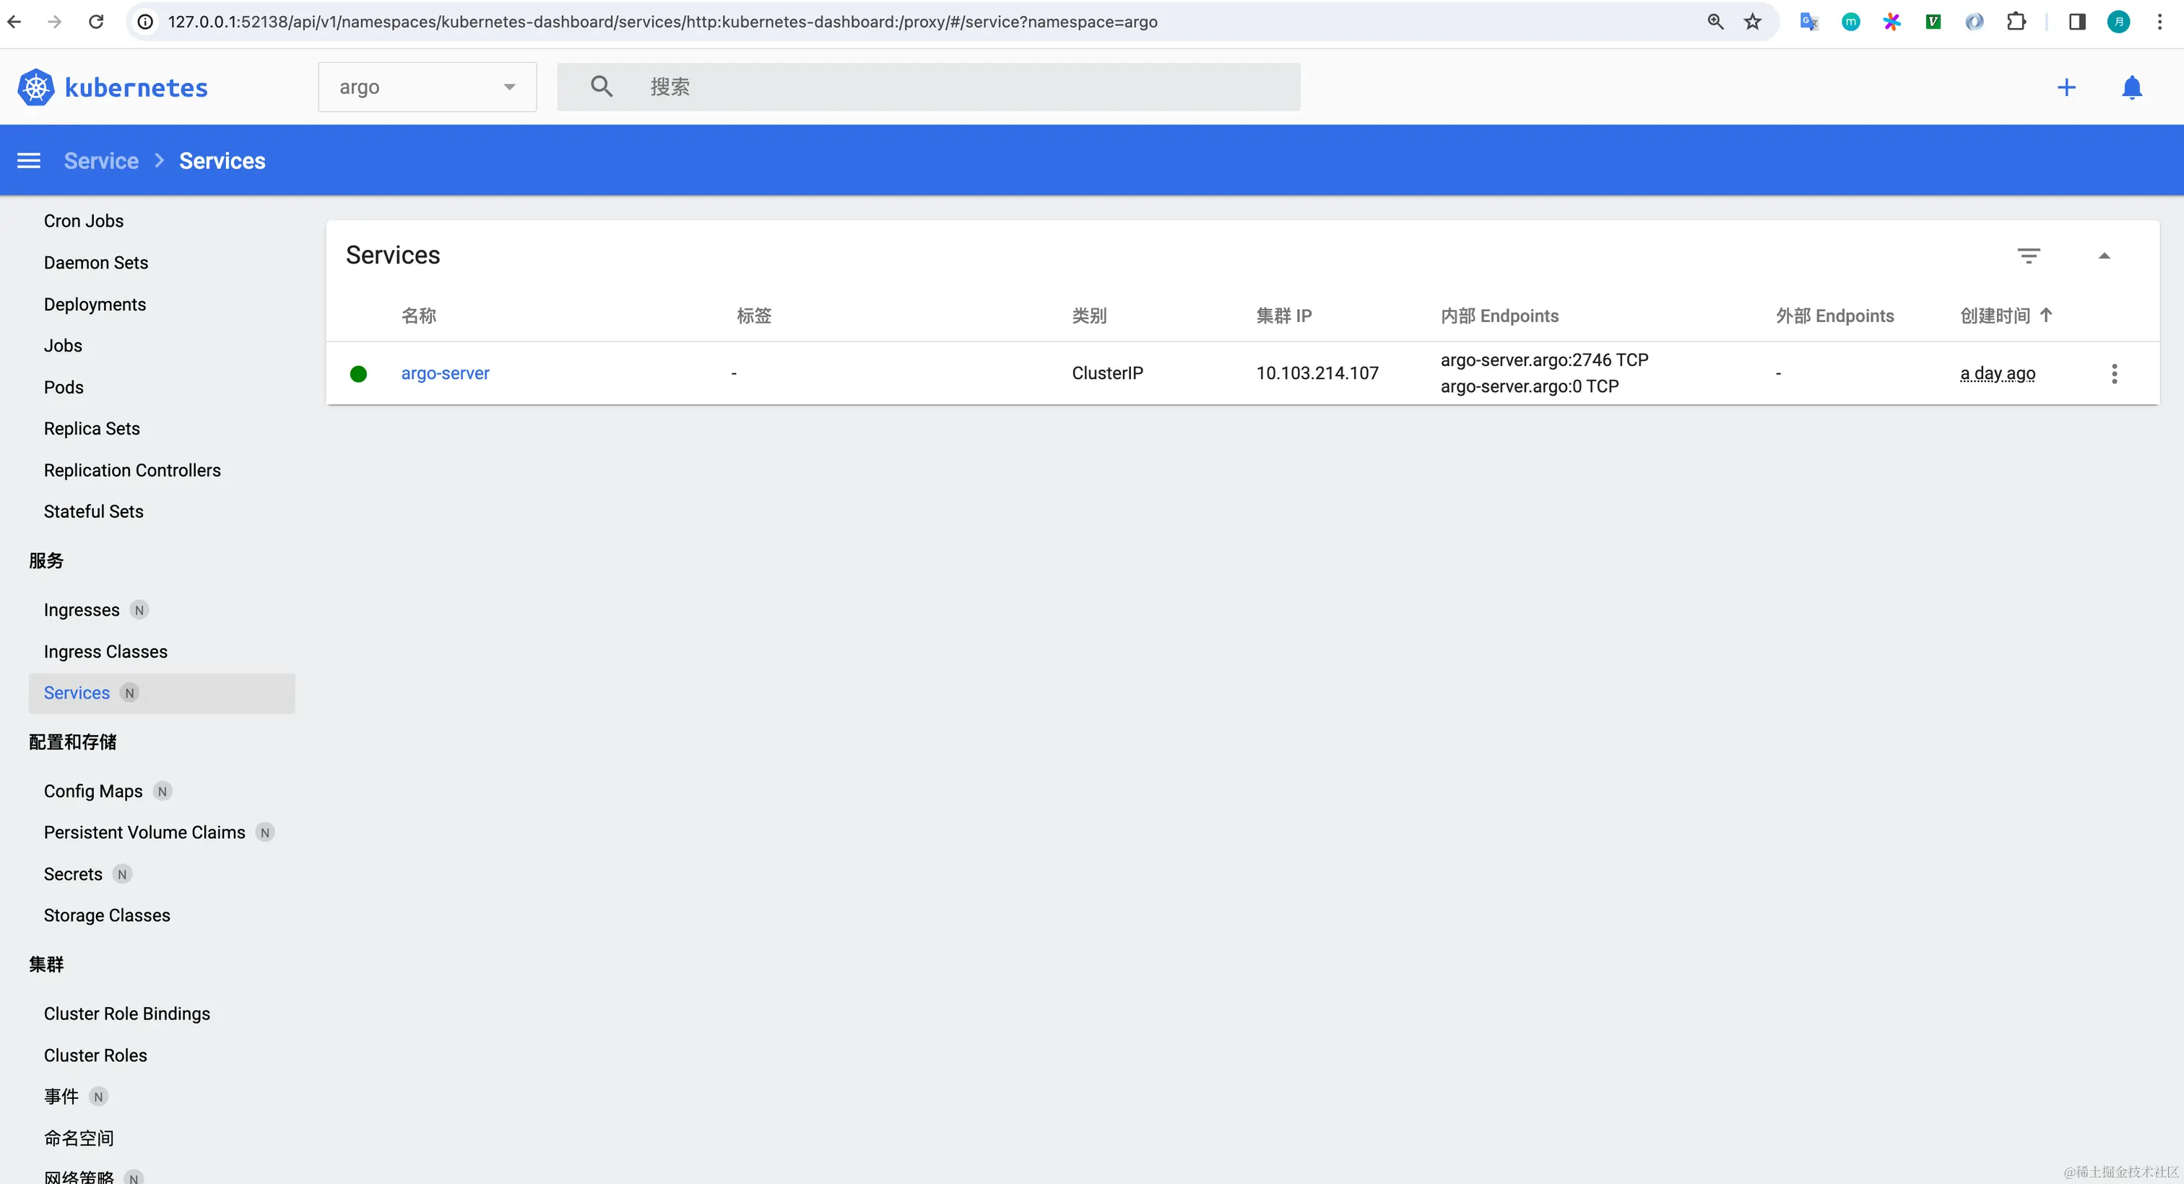This screenshot has height=1184, width=2184.
Task: Bookmark this page via the star icon
Action: click(x=1751, y=21)
